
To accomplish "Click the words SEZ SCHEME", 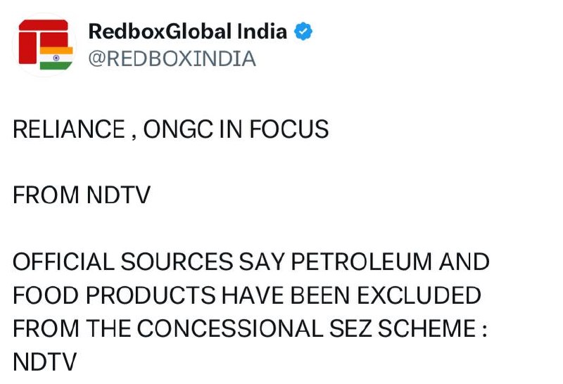I will (413, 328).
